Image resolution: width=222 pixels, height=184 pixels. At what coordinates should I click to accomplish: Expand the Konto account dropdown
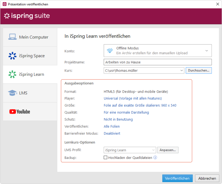206,51
